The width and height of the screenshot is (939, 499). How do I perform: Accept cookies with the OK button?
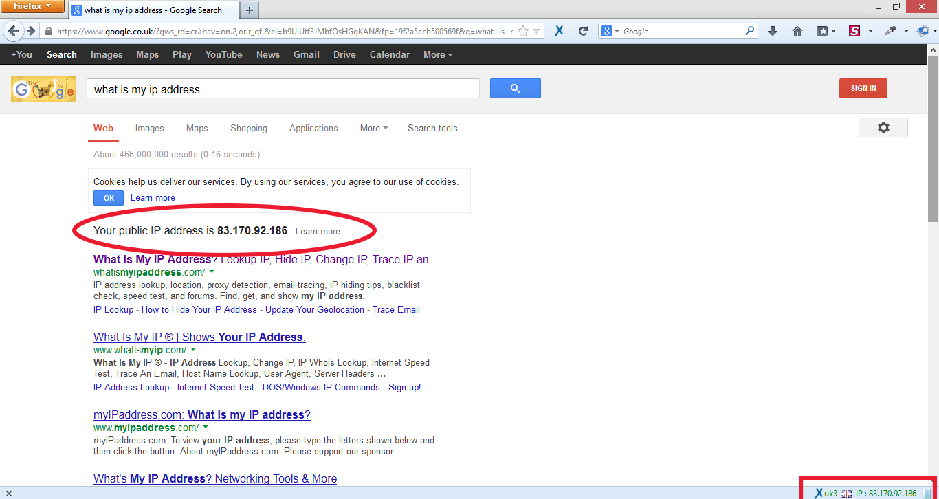109,198
